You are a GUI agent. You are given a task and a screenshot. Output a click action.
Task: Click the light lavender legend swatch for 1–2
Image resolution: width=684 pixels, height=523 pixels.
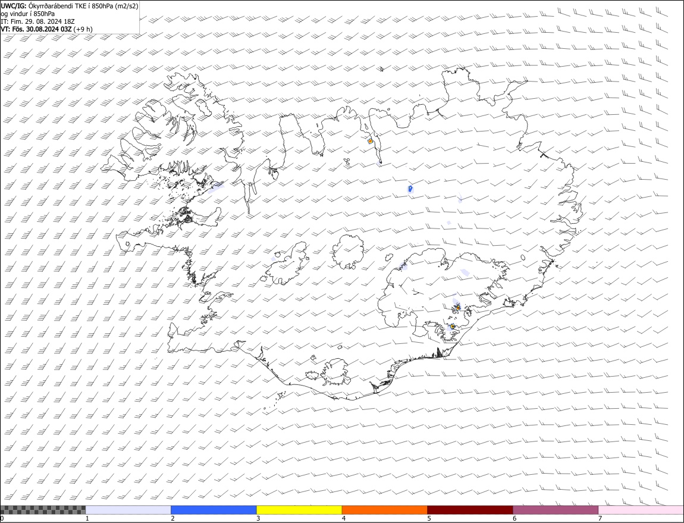click(128, 510)
